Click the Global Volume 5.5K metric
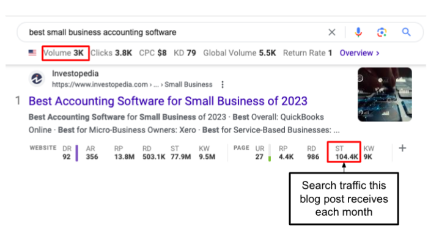 240,53
